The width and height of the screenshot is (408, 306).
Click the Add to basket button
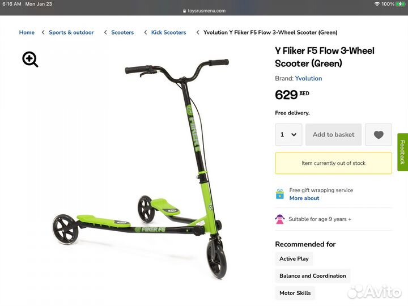334,134
